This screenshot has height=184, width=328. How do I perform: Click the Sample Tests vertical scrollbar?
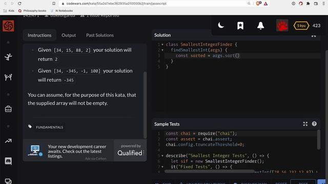(319, 140)
